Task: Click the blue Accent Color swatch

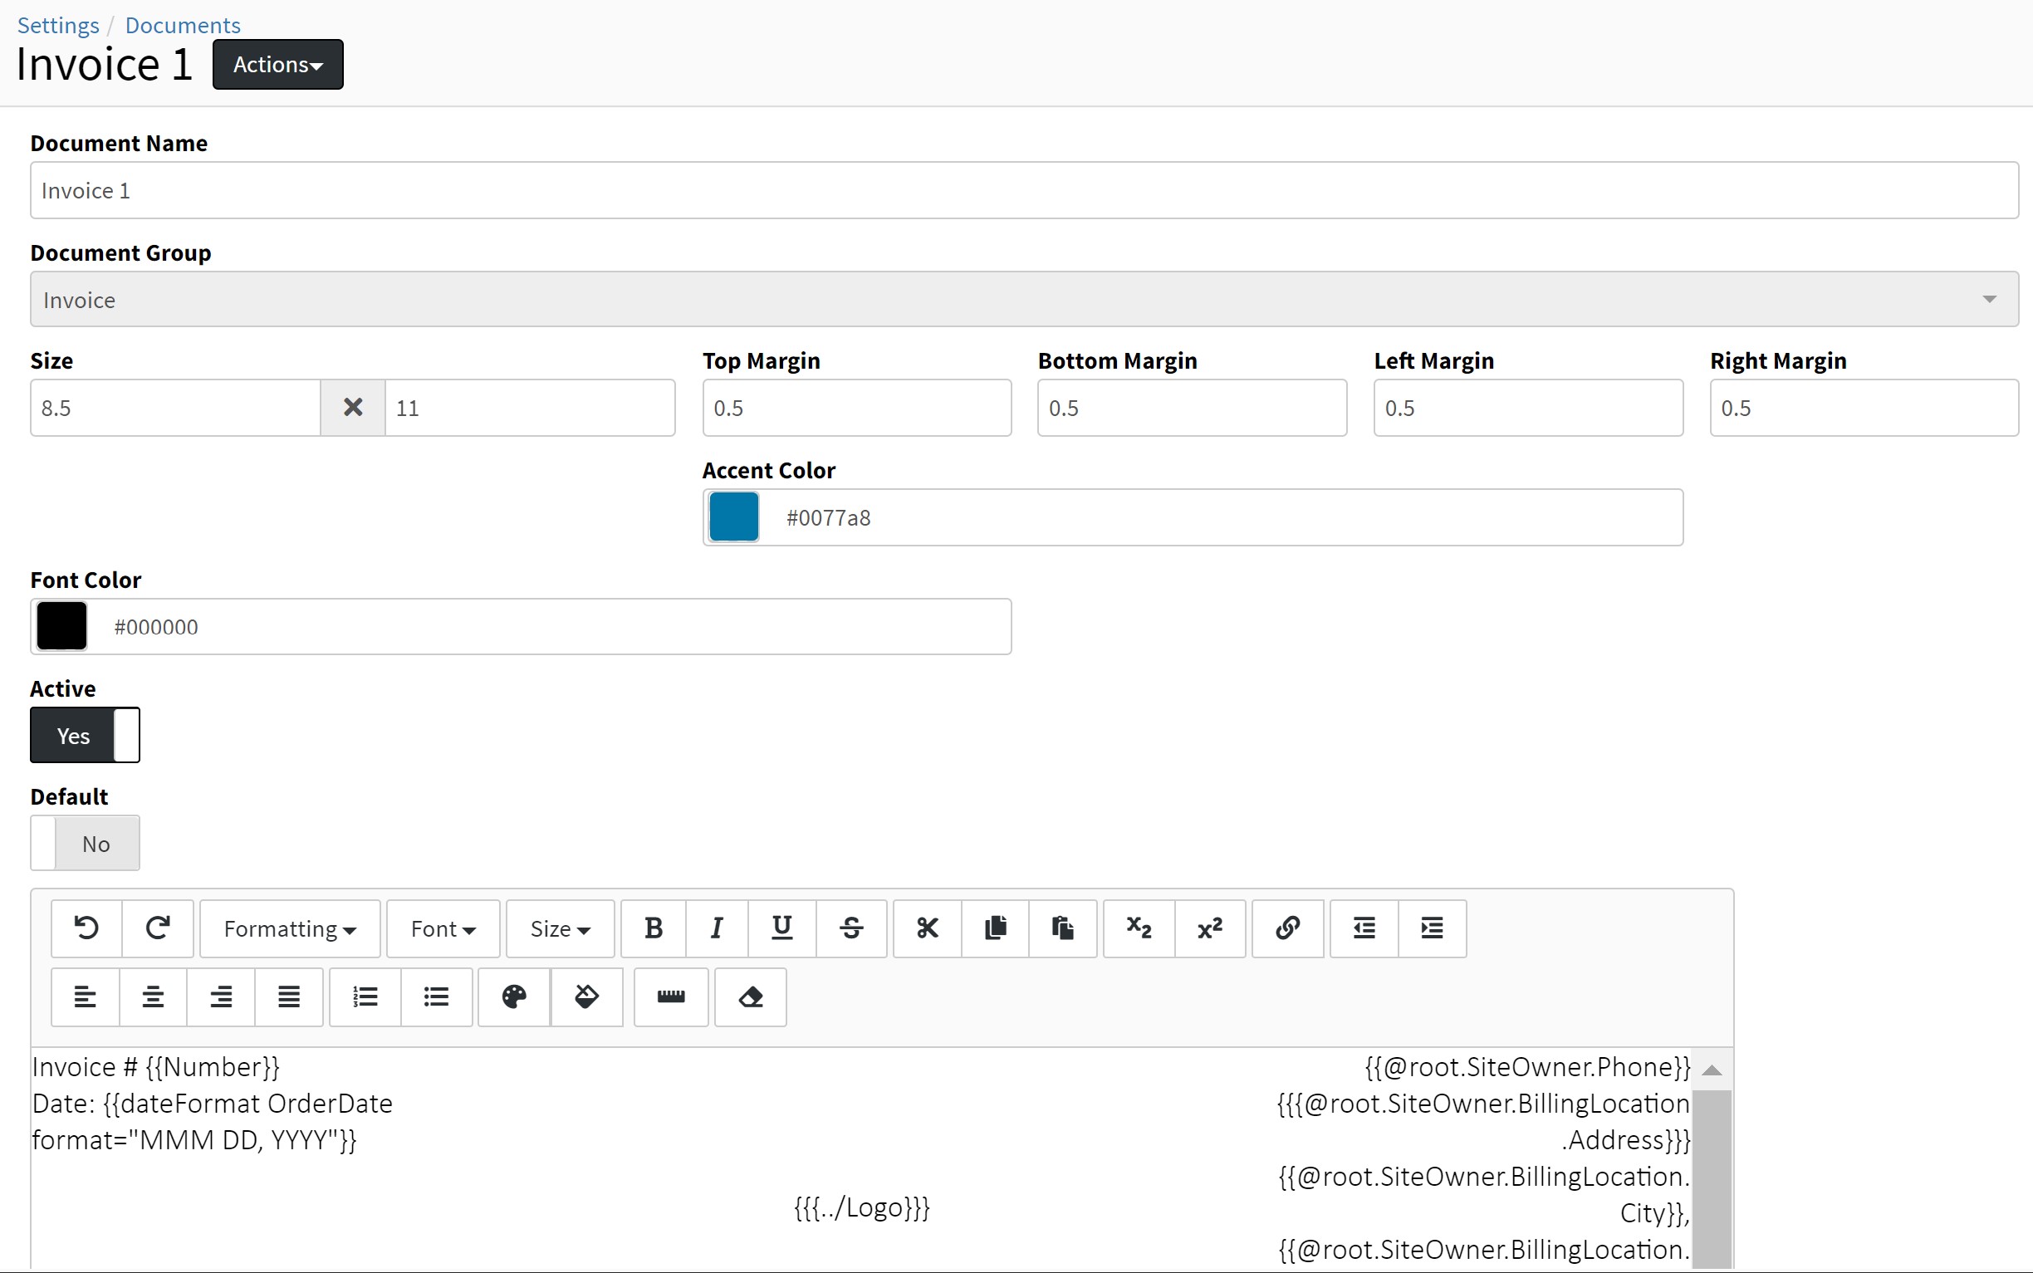Action: [733, 517]
